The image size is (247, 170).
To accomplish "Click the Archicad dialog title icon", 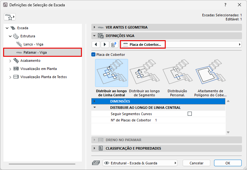I will (x=5, y=5).
